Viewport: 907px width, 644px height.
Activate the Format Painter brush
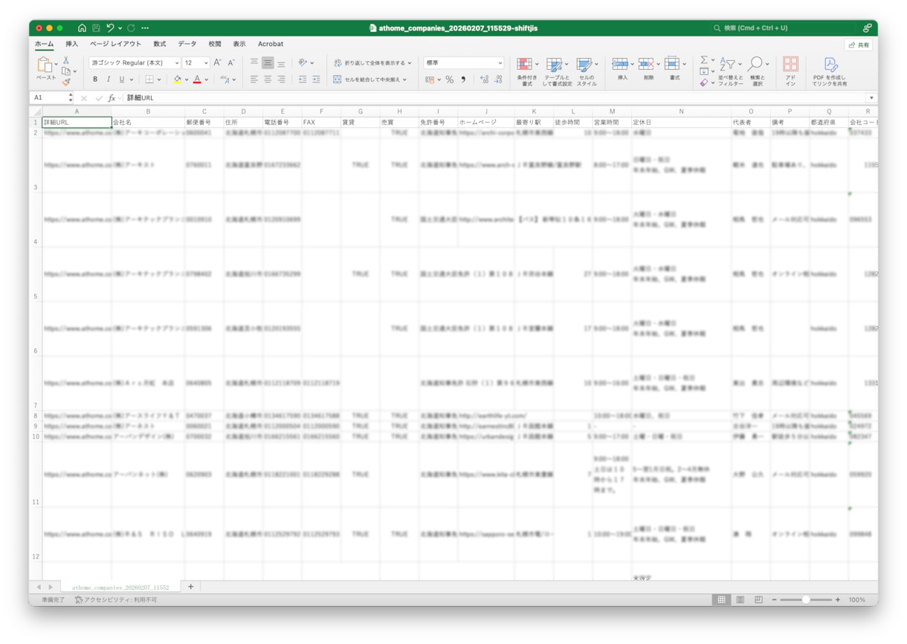(66, 82)
